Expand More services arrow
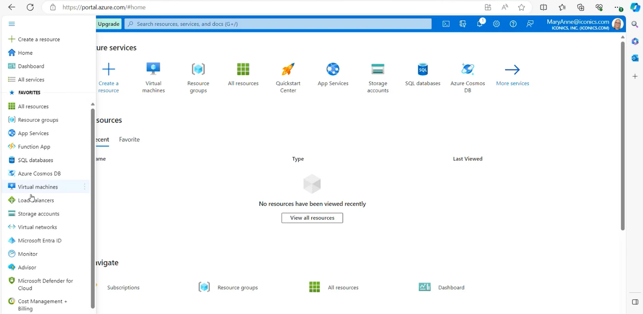Viewport: 643px width, 314px height. [512, 70]
